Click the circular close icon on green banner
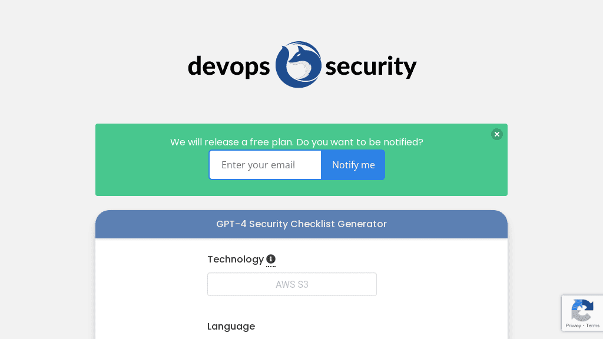The width and height of the screenshot is (603, 339). pos(497,134)
